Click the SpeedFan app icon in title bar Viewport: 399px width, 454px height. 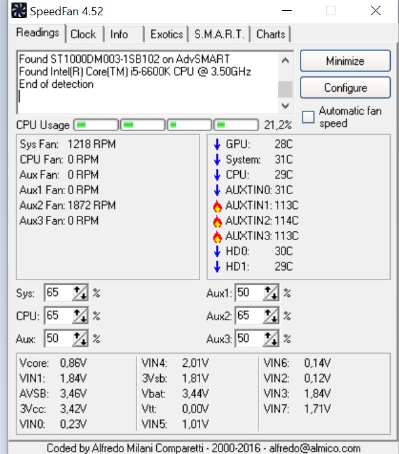(x=19, y=10)
